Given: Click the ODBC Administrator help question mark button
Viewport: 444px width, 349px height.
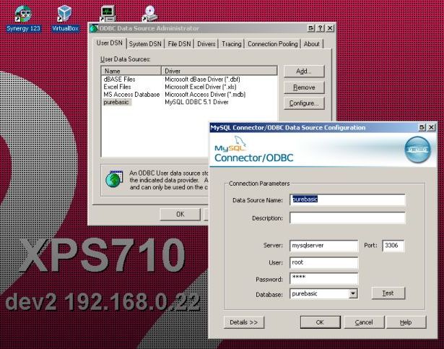Looking at the screenshot, I should click(x=321, y=28).
